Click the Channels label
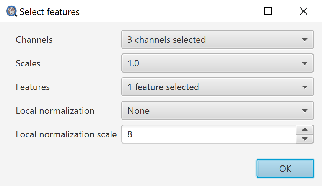 tap(34, 40)
